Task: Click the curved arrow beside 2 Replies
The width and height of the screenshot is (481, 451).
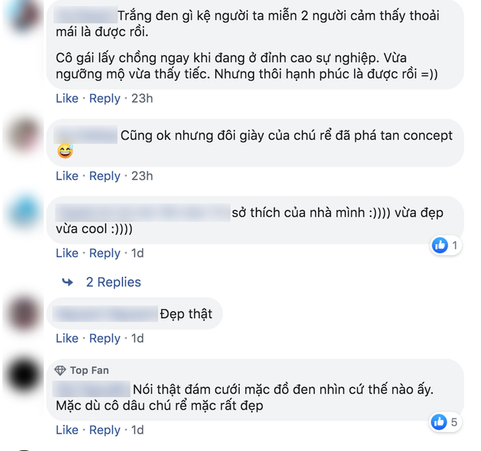Action: (68, 282)
